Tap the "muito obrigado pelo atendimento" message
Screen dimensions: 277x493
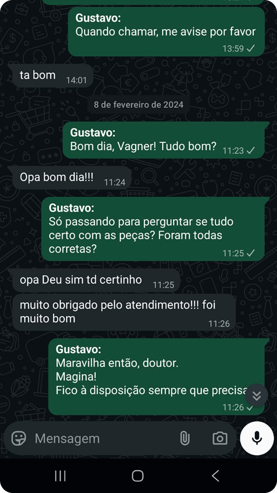pos(123,312)
